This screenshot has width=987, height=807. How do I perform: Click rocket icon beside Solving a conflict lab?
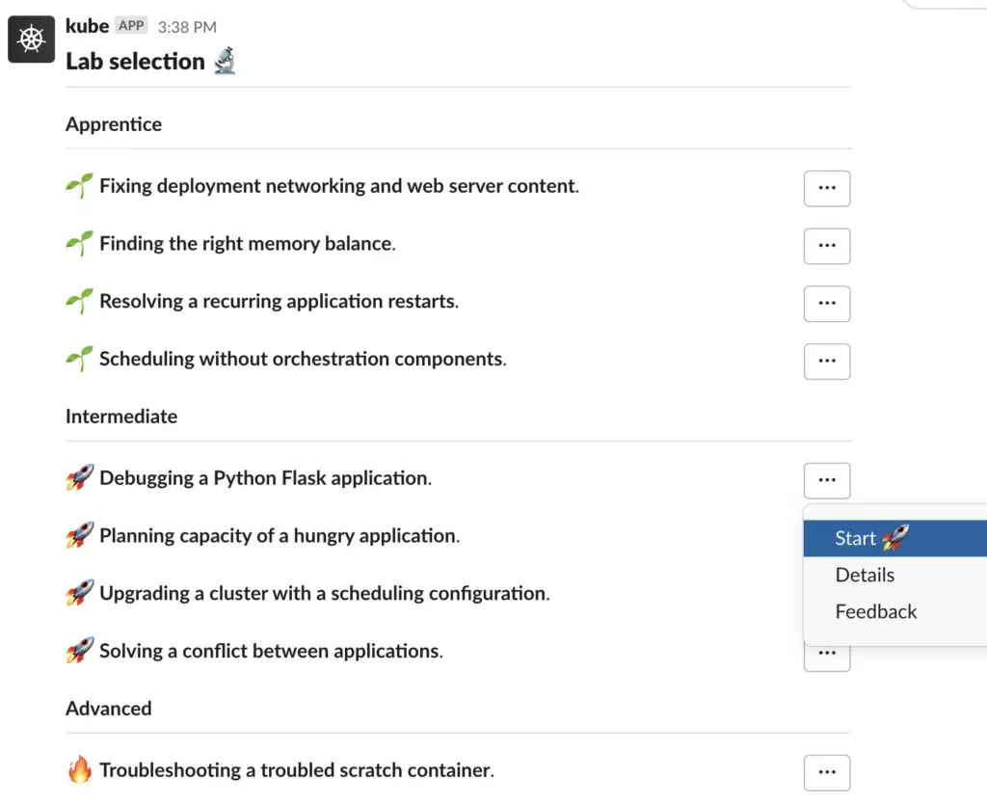pyautogui.click(x=80, y=651)
